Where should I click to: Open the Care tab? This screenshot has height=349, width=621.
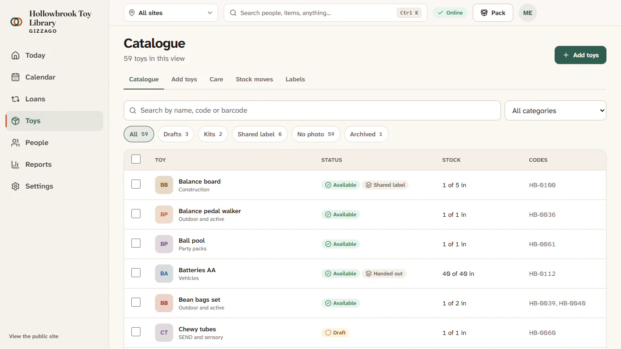(x=216, y=79)
